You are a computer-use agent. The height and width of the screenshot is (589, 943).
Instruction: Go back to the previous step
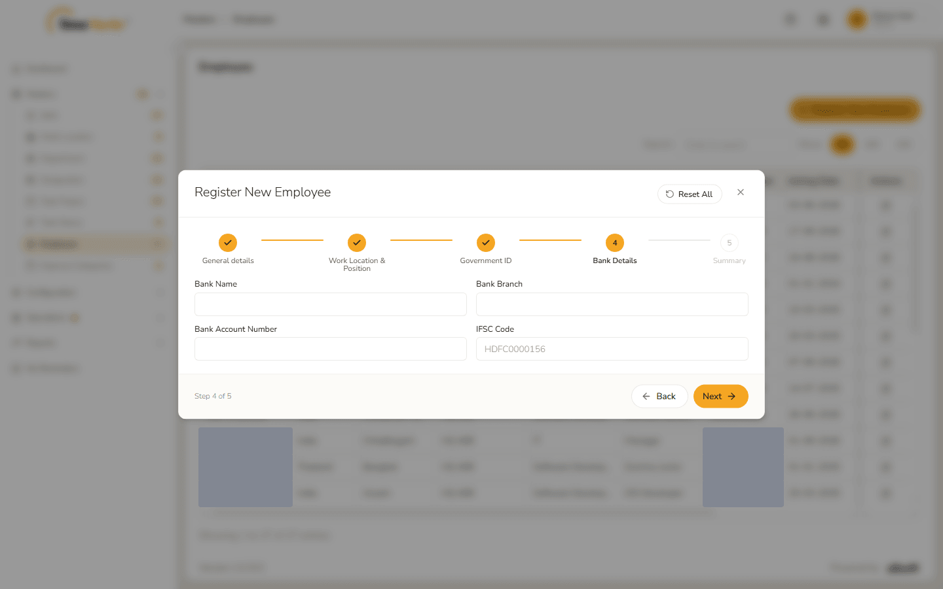click(659, 397)
